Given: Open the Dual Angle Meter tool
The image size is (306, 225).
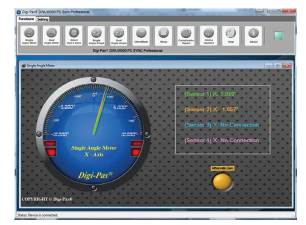Looking at the screenshot, I should (x=51, y=36).
